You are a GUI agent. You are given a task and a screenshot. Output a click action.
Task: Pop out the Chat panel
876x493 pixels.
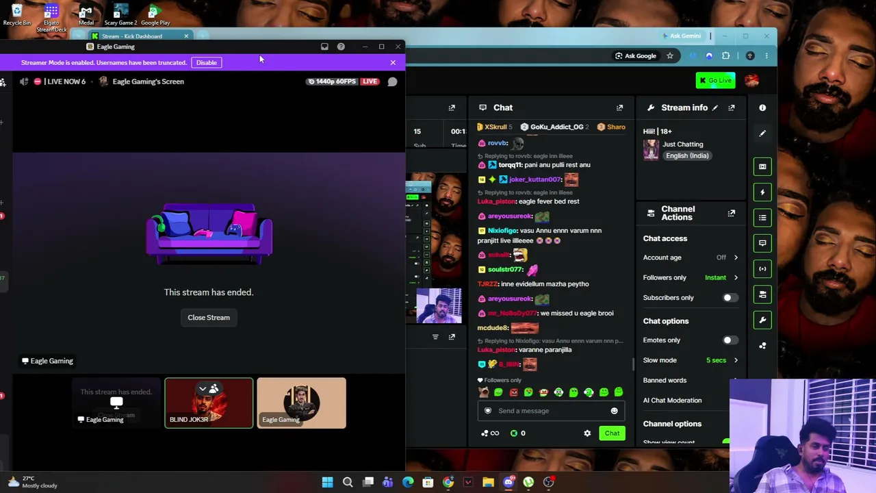(x=619, y=108)
